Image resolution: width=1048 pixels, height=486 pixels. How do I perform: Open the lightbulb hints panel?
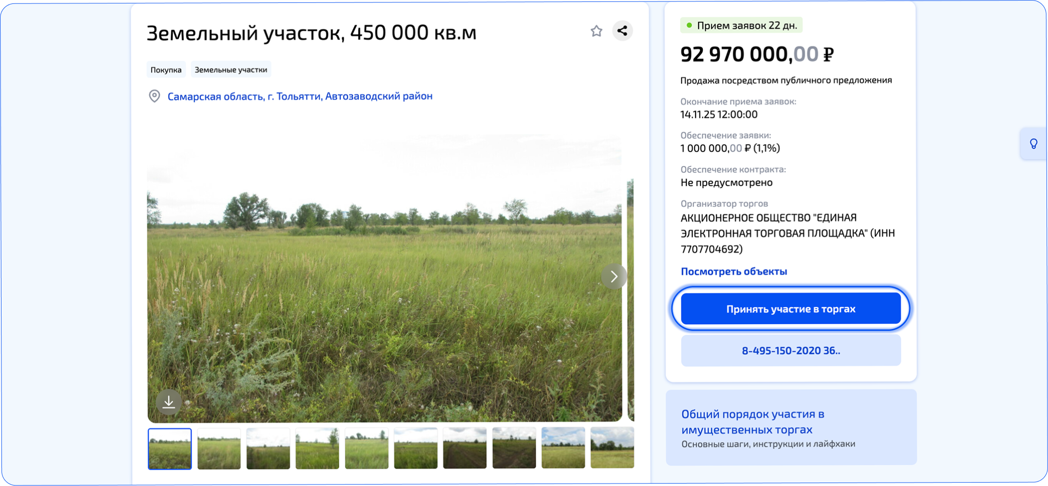click(x=1033, y=143)
